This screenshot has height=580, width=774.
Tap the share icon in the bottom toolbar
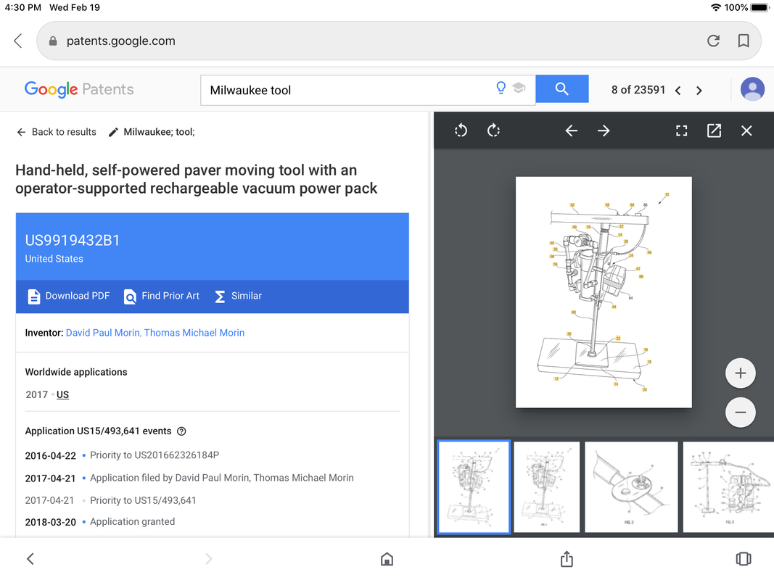click(x=567, y=558)
